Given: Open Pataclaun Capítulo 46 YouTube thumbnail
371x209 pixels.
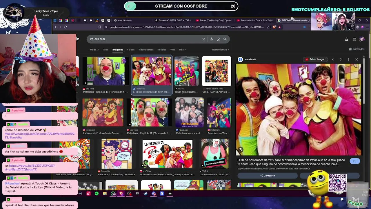Looking at the screenshot, I should coord(106,71).
